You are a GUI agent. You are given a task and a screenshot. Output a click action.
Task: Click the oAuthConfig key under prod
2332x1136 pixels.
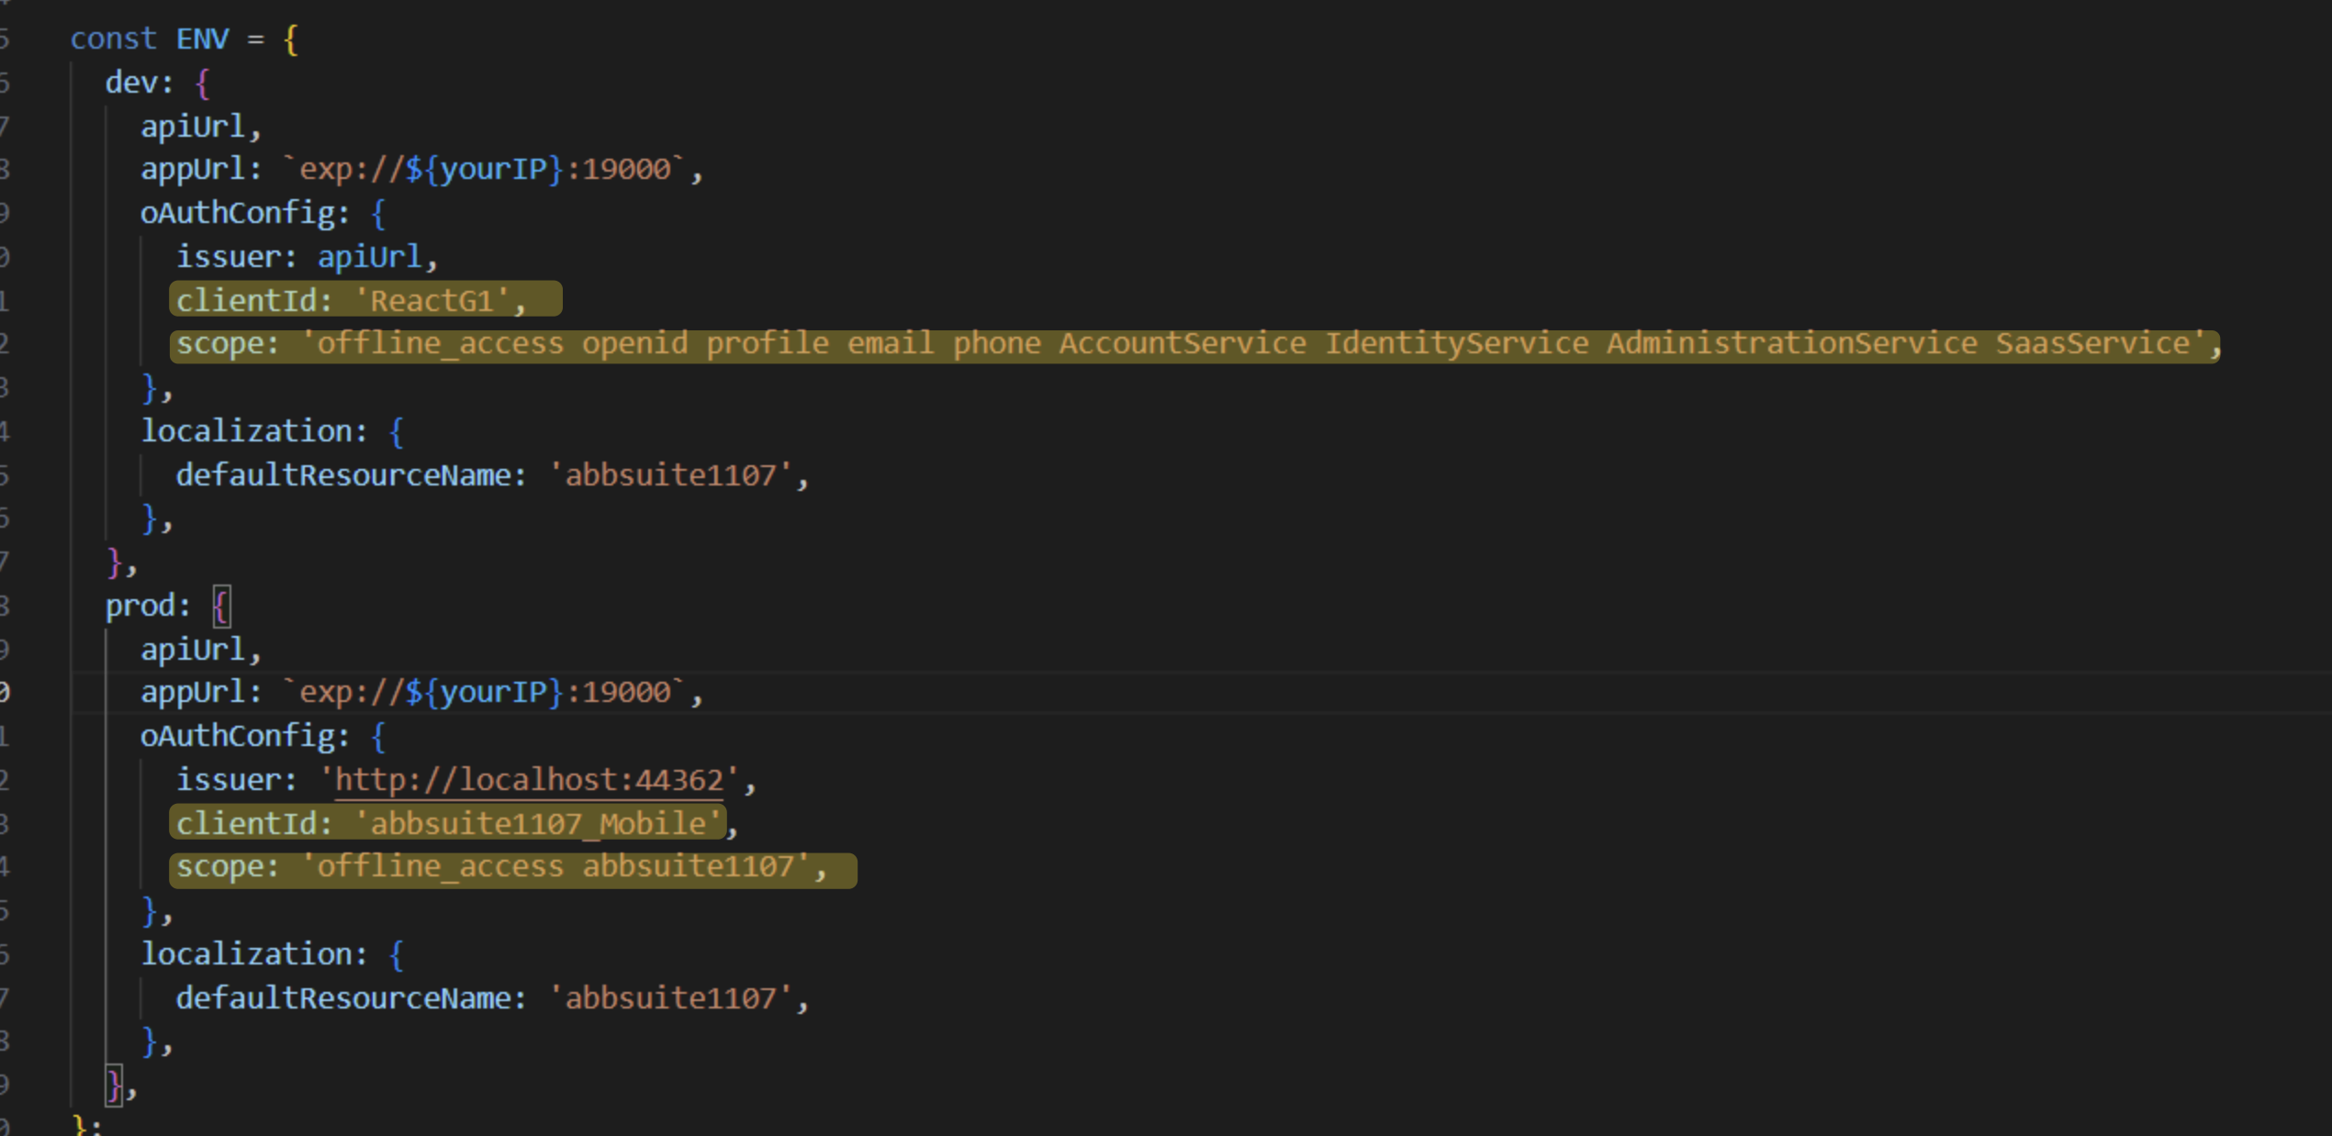pyautogui.click(x=237, y=736)
